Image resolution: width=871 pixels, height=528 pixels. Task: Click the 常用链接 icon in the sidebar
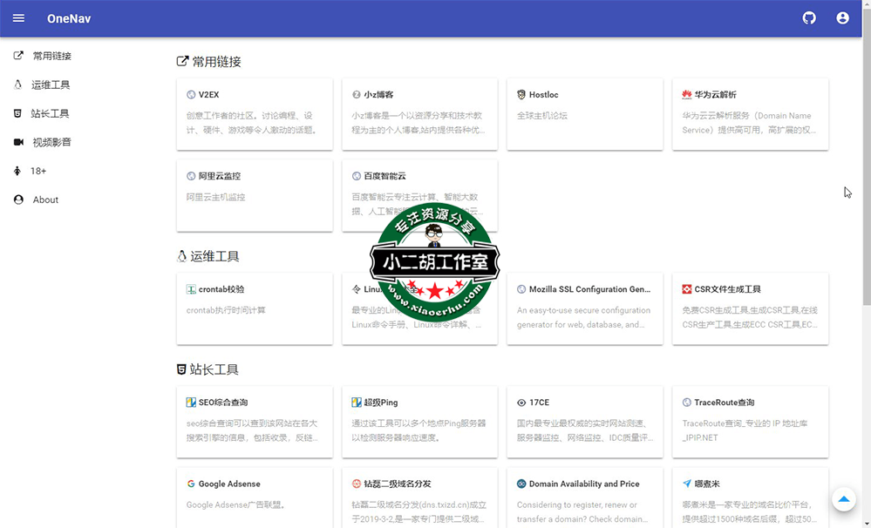pos(17,55)
